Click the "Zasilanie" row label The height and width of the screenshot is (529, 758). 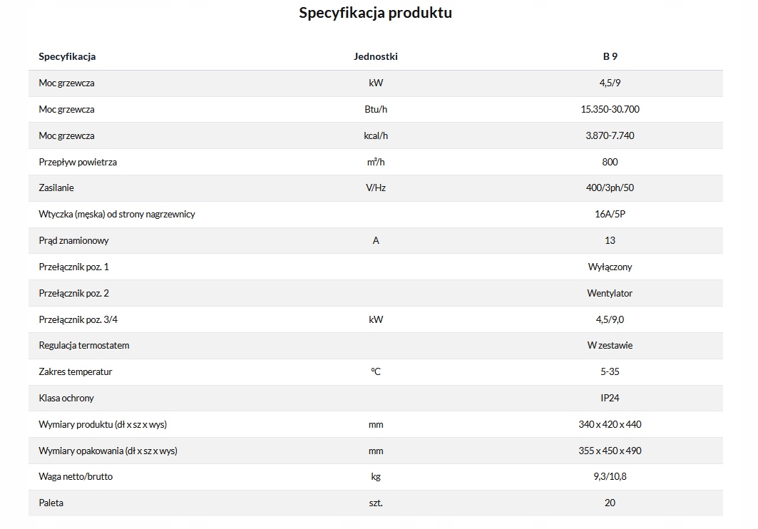coord(56,188)
